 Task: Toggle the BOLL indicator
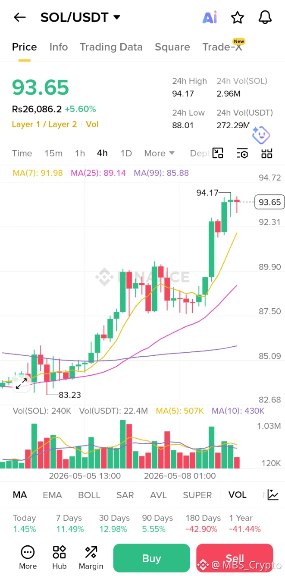click(x=89, y=495)
